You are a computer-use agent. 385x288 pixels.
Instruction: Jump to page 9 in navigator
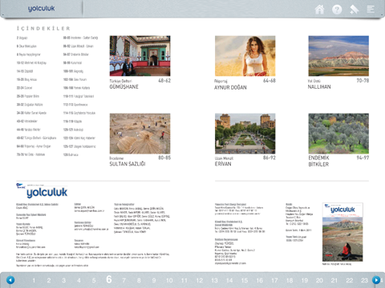click(154, 281)
